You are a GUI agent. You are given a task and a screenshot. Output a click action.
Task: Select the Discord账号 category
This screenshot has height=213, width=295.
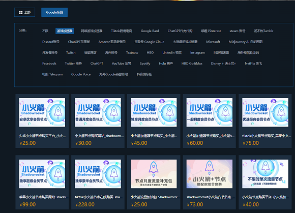[51, 42]
